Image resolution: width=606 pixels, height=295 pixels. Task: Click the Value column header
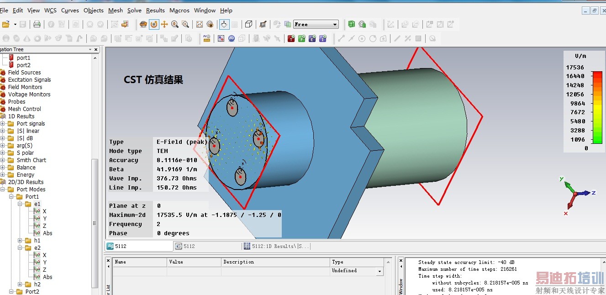tap(194, 262)
